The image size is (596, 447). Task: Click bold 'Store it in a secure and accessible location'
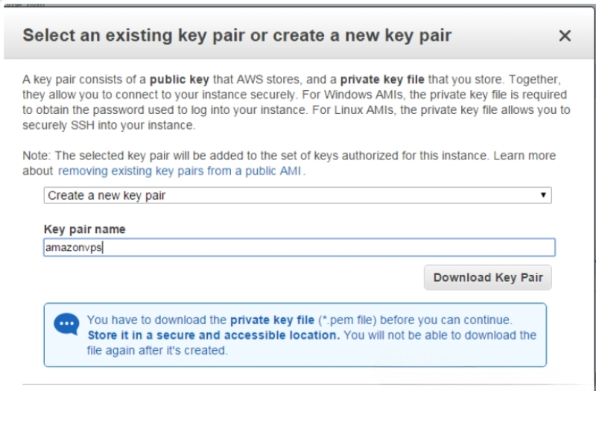pyautogui.click(x=214, y=335)
